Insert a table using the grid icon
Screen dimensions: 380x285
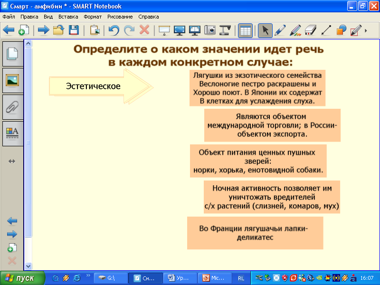[x=245, y=30]
